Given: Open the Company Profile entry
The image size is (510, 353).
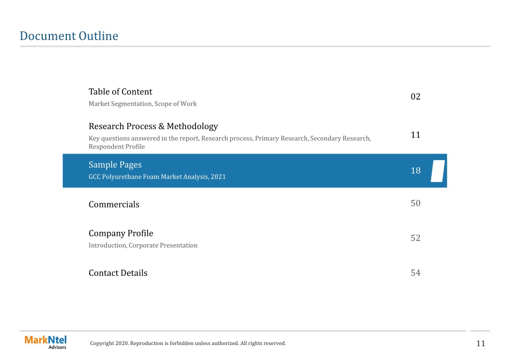Looking at the screenshot, I should 121,233.
